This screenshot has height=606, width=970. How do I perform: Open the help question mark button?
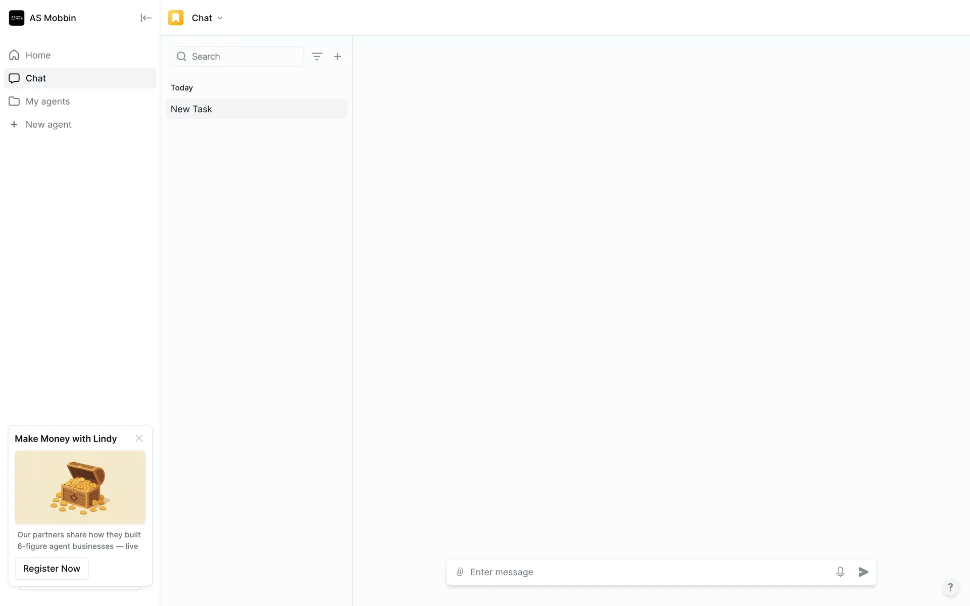pyautogui.click(x=950, y=587)
